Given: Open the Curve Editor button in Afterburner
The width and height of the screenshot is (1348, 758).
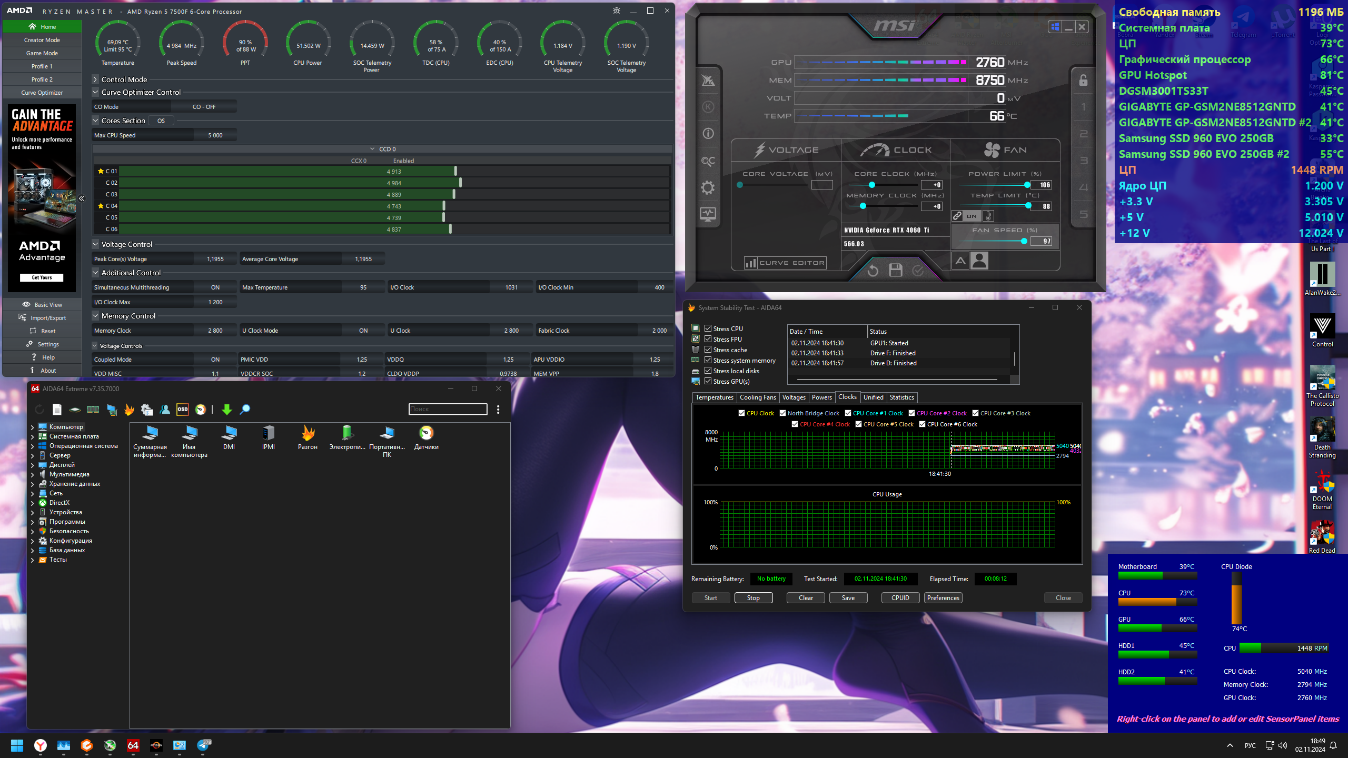Looking at the screenshot, I should (785, 263).
